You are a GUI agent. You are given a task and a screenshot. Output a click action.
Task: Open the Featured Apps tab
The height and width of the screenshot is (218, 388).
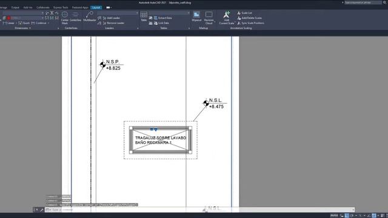click(80, 7)
